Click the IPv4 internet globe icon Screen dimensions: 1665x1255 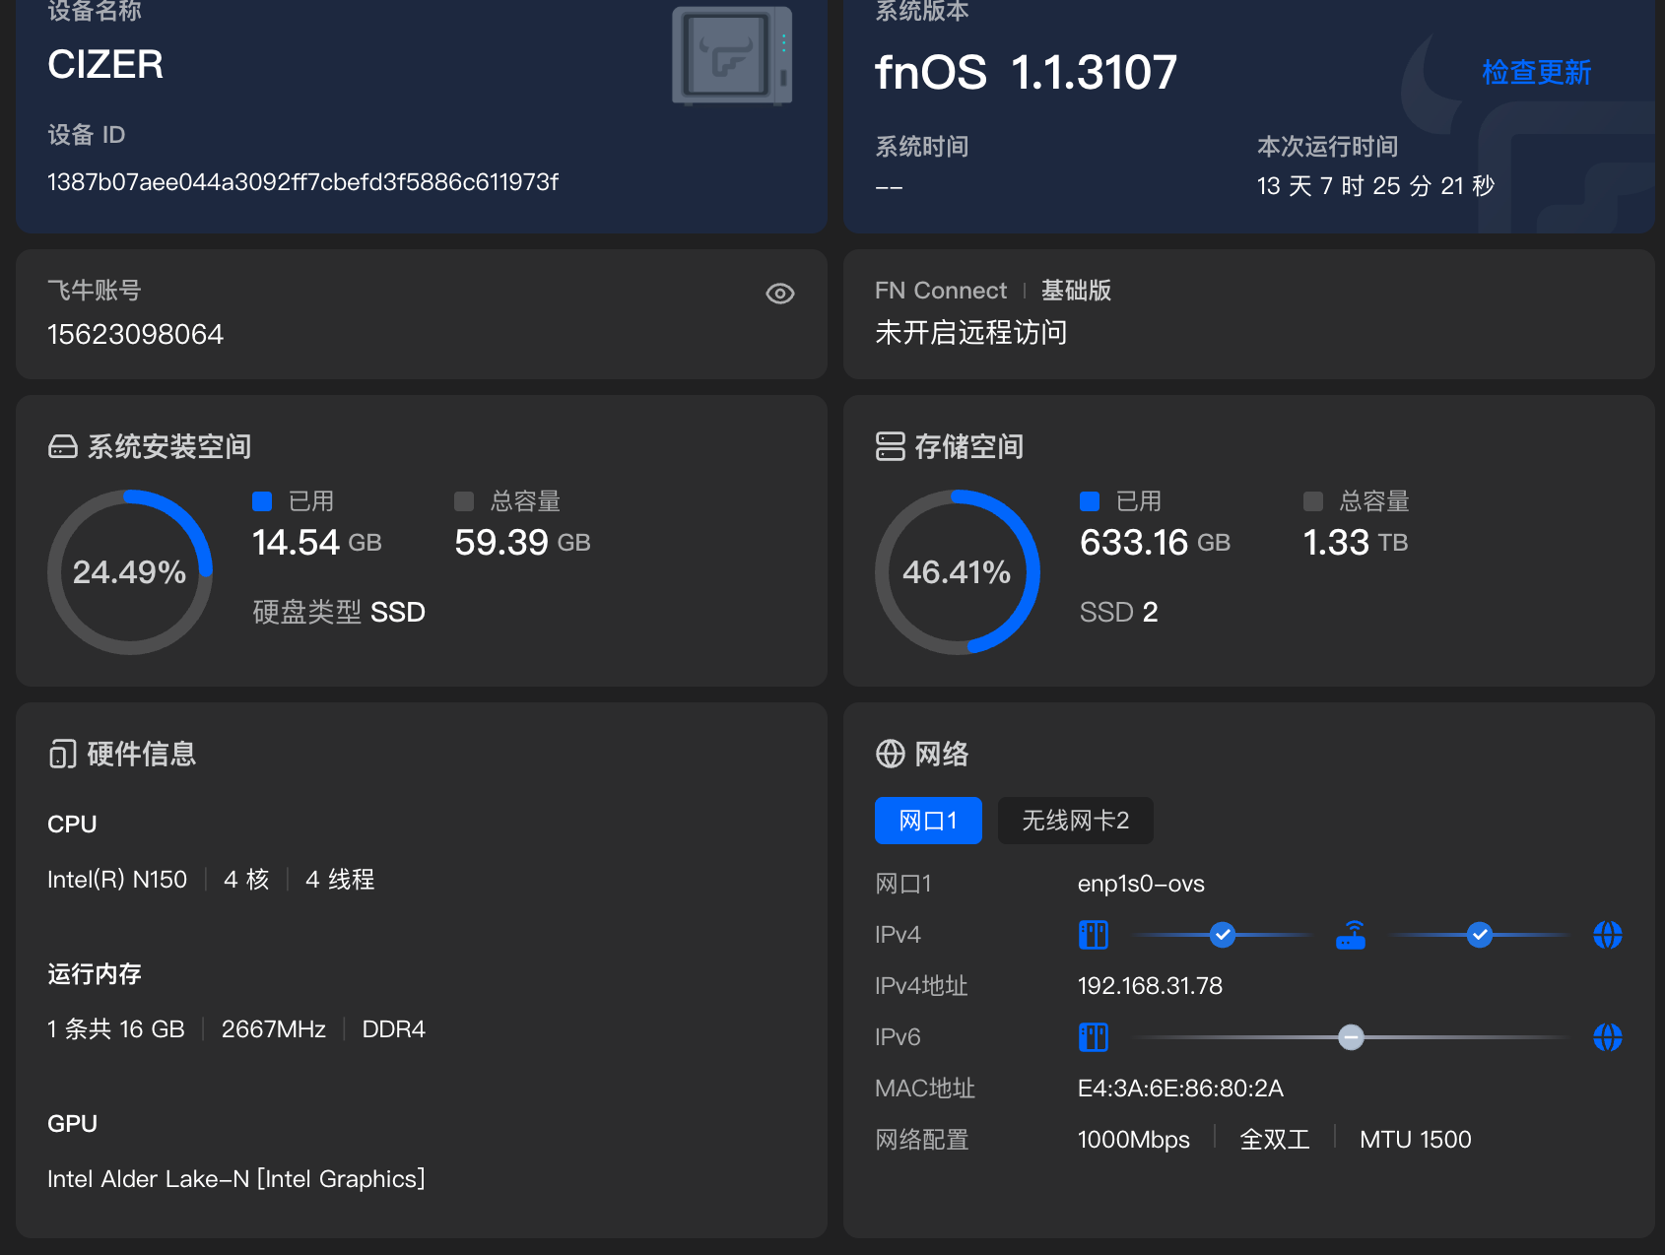(x=1607, y=935)
